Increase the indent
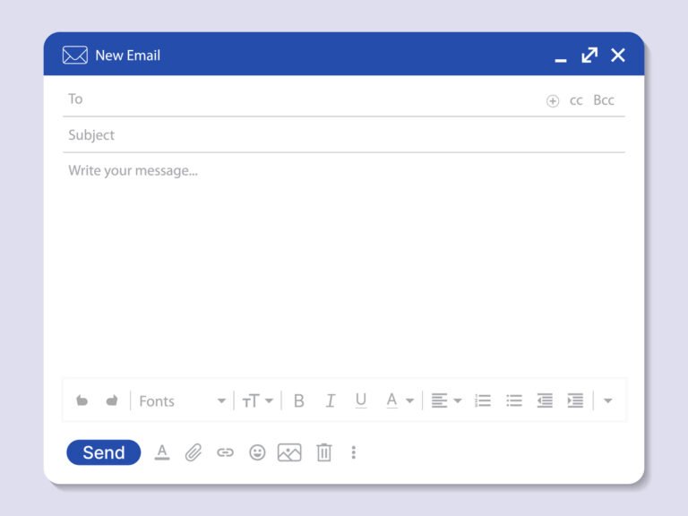688x516 pixels. click(575, 400)
